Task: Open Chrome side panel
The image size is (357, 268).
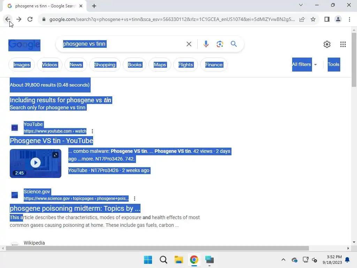Action: (327, 20)
